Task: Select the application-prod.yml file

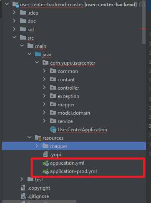Action: tap(73, 171)
